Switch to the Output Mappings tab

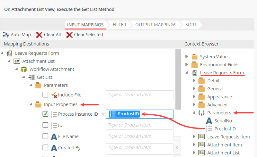(155, 25)
